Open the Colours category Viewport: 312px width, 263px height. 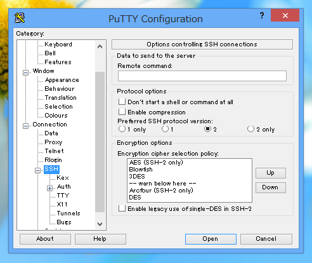point(56,116)
